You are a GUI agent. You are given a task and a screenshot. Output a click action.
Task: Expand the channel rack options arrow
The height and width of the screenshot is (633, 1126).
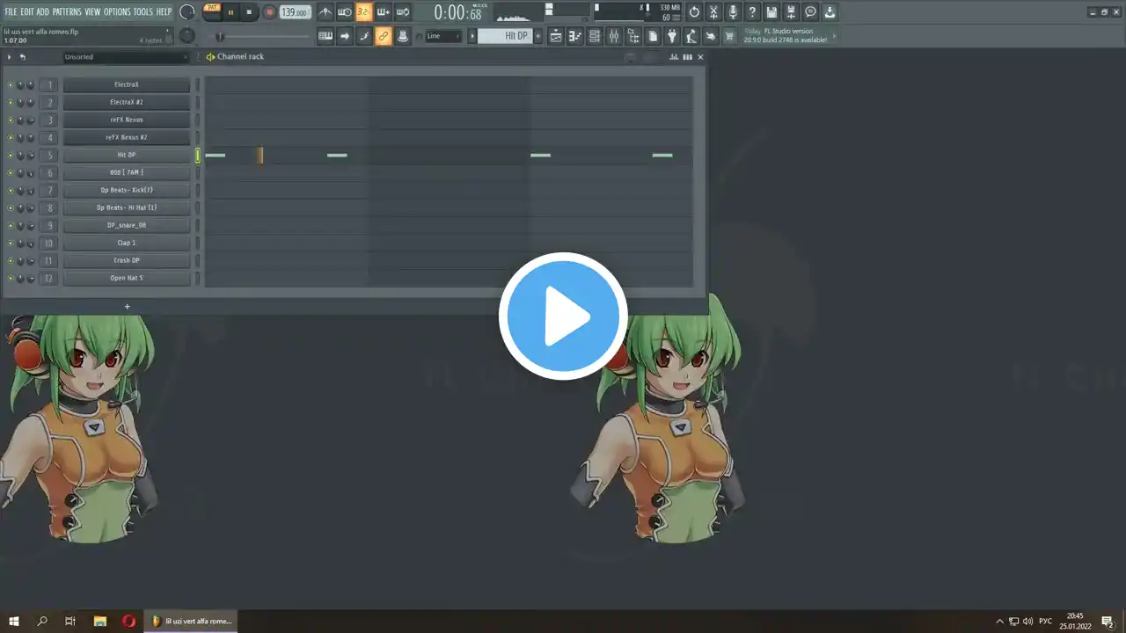tap(10, 57)
